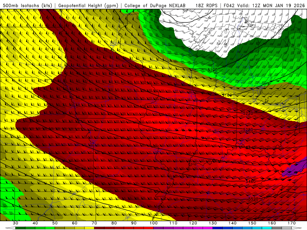The image size is (307, 230).
Task: Click the 5460 height contour label
Action: [251, 181]
